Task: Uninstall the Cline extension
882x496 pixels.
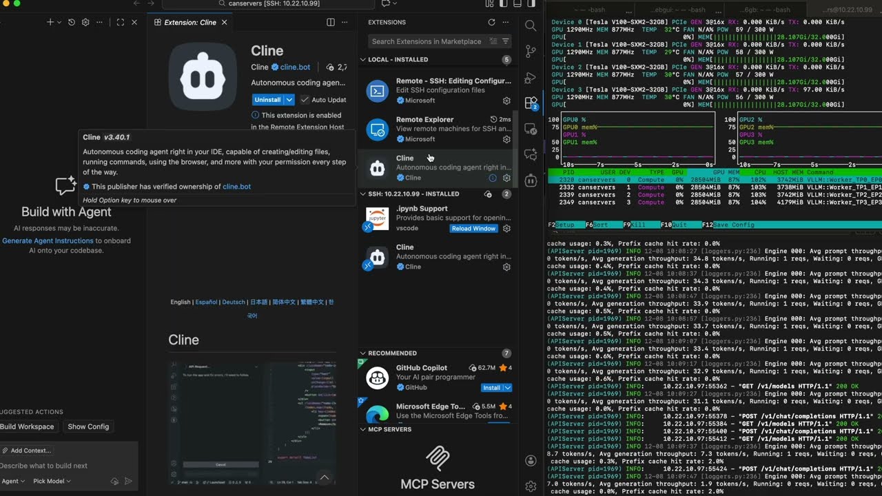Action: point(268,100)
